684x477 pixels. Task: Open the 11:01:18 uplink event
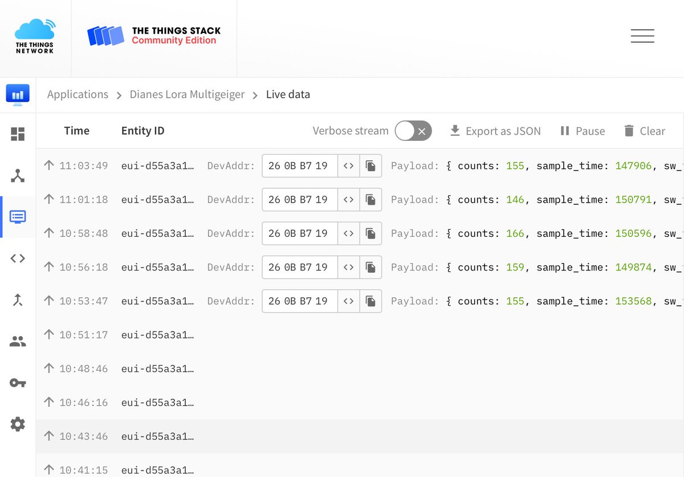click(x=360, y=200)
